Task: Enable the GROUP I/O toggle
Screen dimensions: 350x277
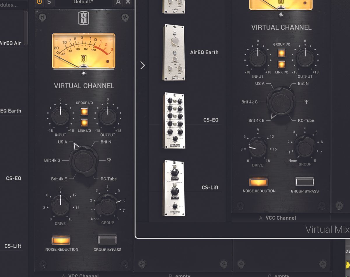Action: coord(84,111)
